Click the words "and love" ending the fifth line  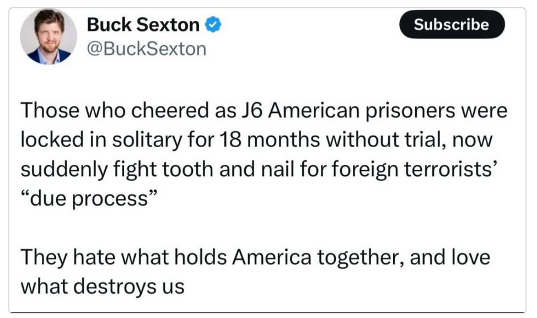tap(454, 258)
